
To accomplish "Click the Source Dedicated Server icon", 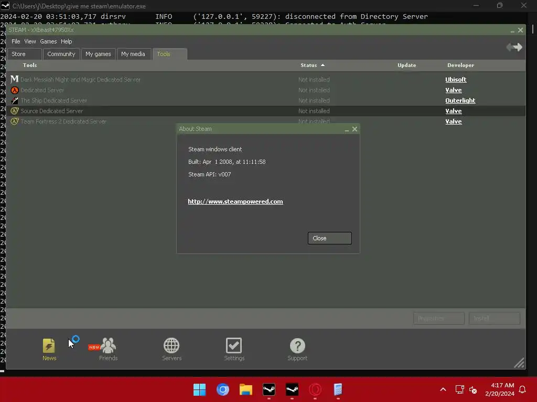I will click(x=14, y=111).
